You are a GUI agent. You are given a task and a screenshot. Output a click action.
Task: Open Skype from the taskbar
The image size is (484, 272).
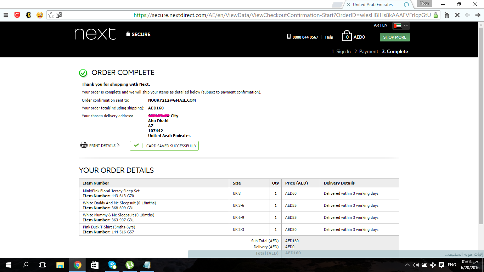tap(112, 265)
